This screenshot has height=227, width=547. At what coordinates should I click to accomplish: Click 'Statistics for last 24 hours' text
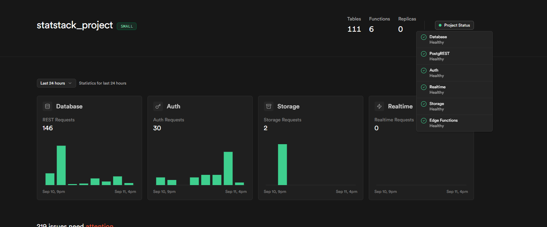(102, 83)
